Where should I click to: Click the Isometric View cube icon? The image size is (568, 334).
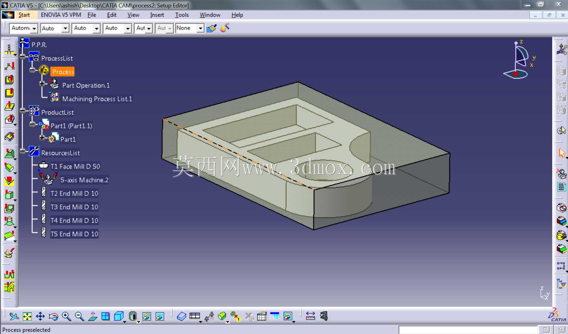click(x=119, y=316)
